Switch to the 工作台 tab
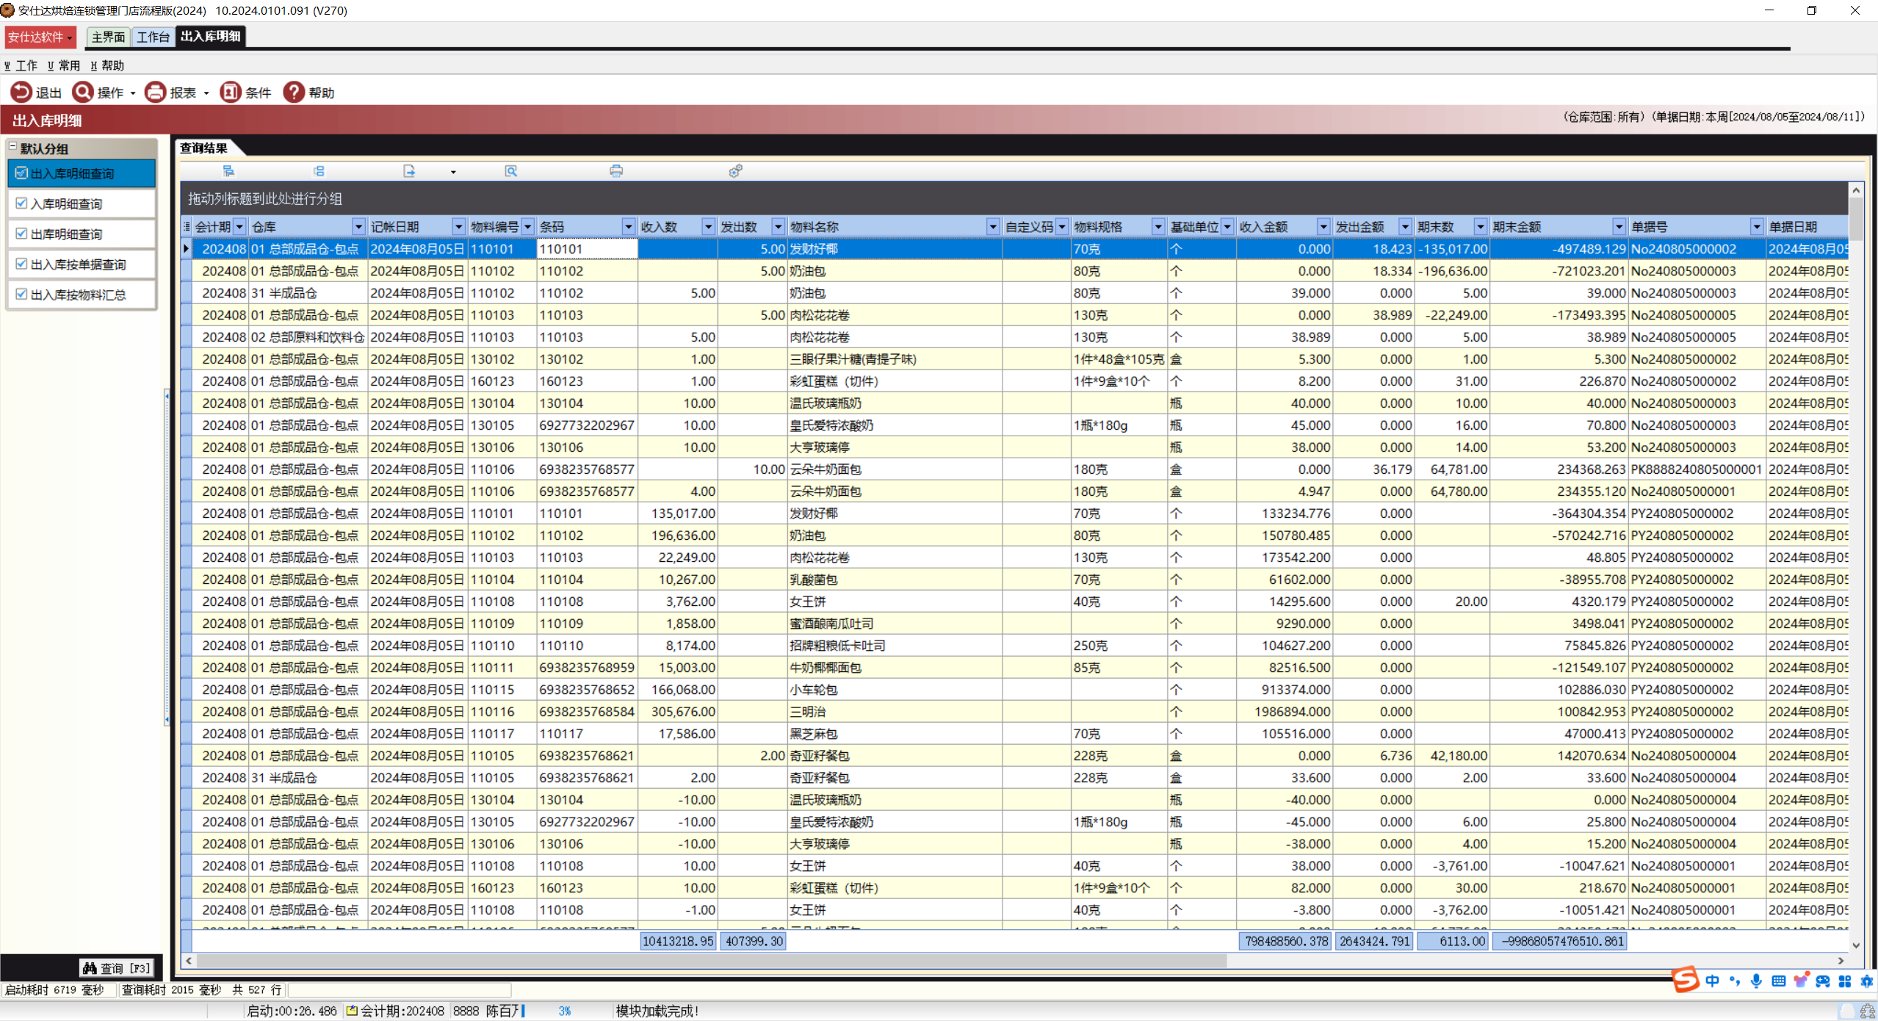This screenshot has width=1878, height=1021. pyautogui.click(x=153, y=37)
